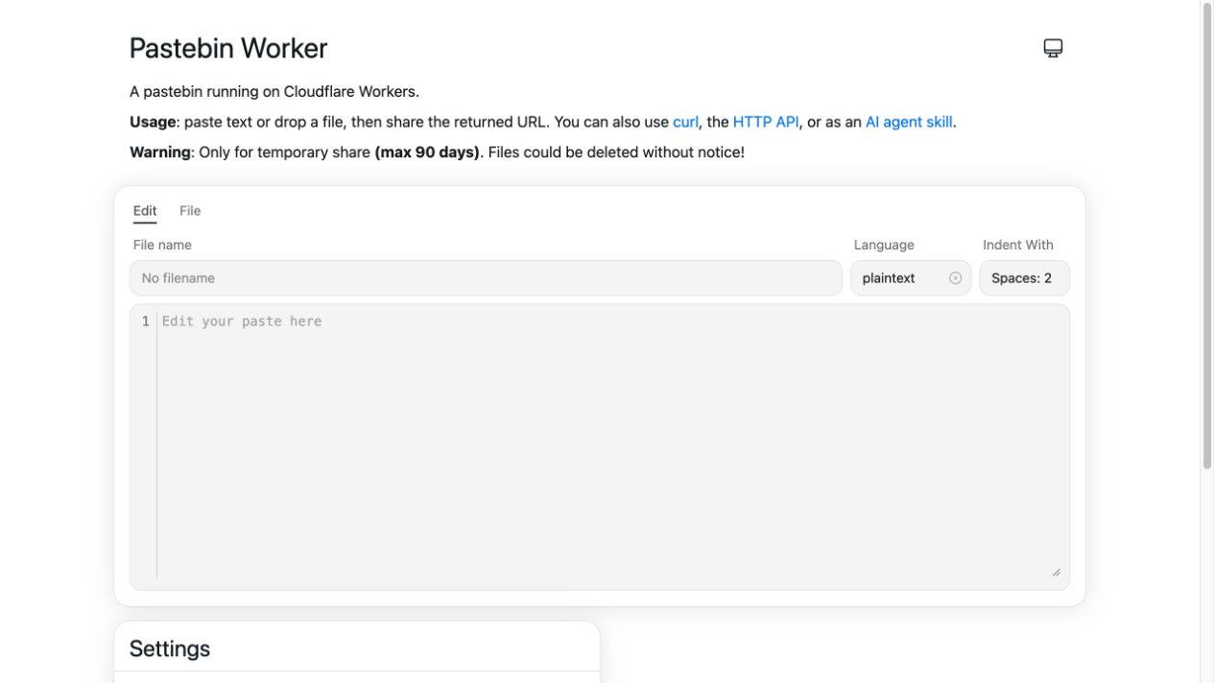Click the textarea resize handle corner
The height and width of the screenshot is (683, 1214).
point(1056,573)
